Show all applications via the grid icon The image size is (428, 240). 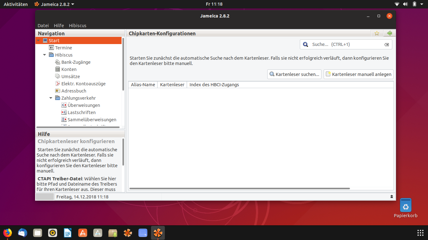click(420, 233)
